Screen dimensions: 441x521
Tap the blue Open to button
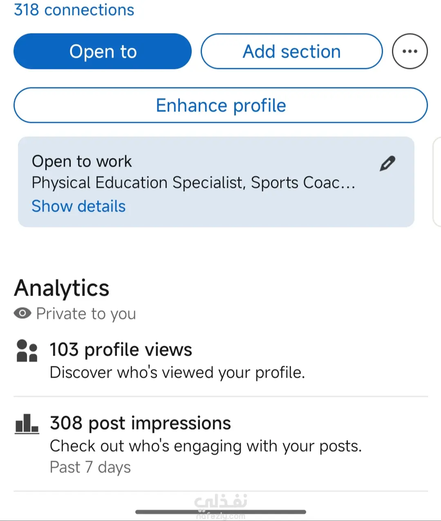(103, 51)
